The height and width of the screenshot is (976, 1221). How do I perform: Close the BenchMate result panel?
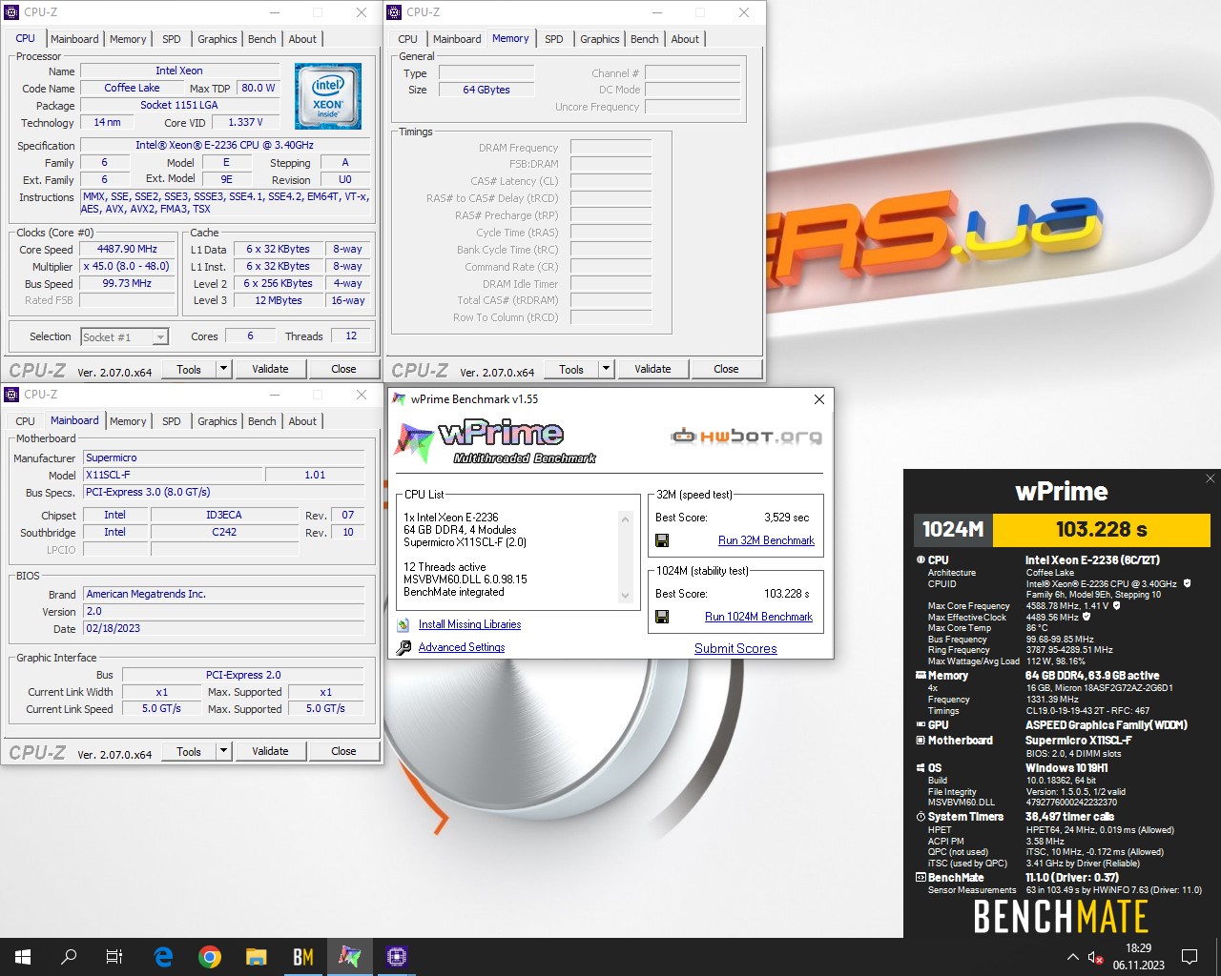[x=1210, y=478]
